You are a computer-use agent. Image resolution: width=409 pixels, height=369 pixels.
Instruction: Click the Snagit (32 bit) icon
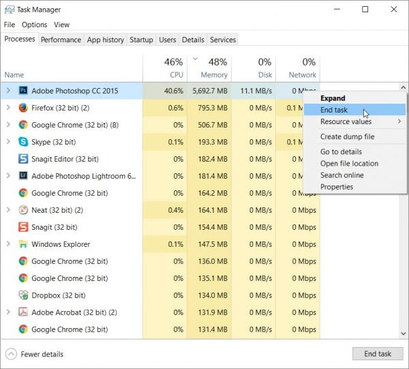tap(23, 227)
